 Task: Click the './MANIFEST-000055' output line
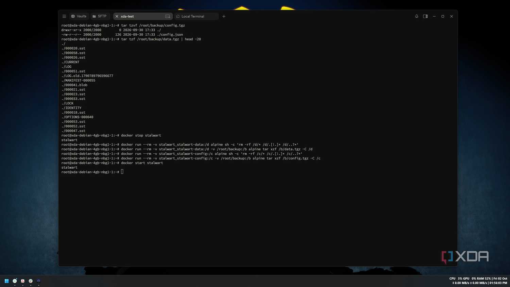pyautogui.click(x=78, y=80)
